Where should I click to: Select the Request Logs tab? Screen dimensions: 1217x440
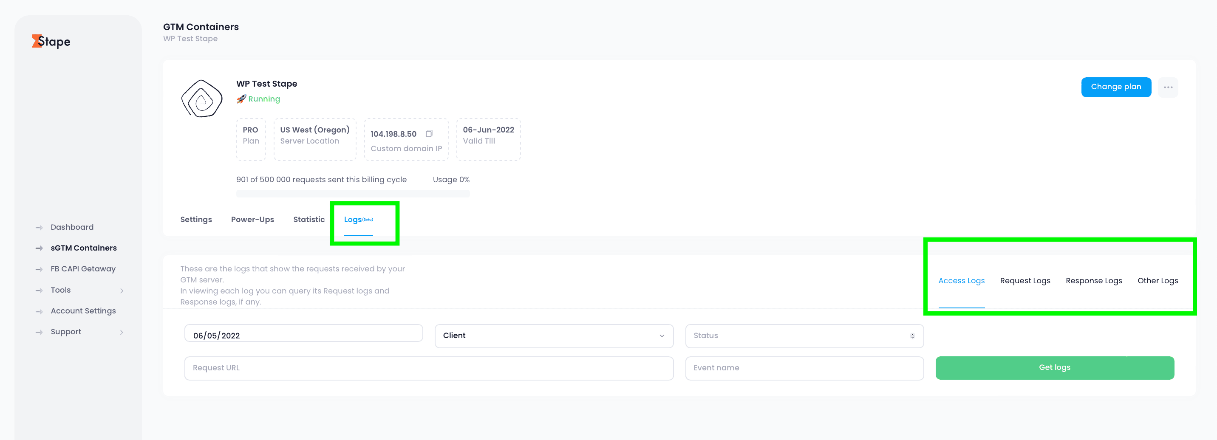[1025, 280]
